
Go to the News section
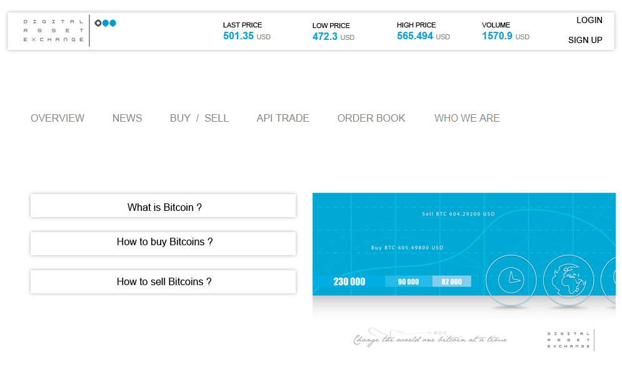[127, 118]
